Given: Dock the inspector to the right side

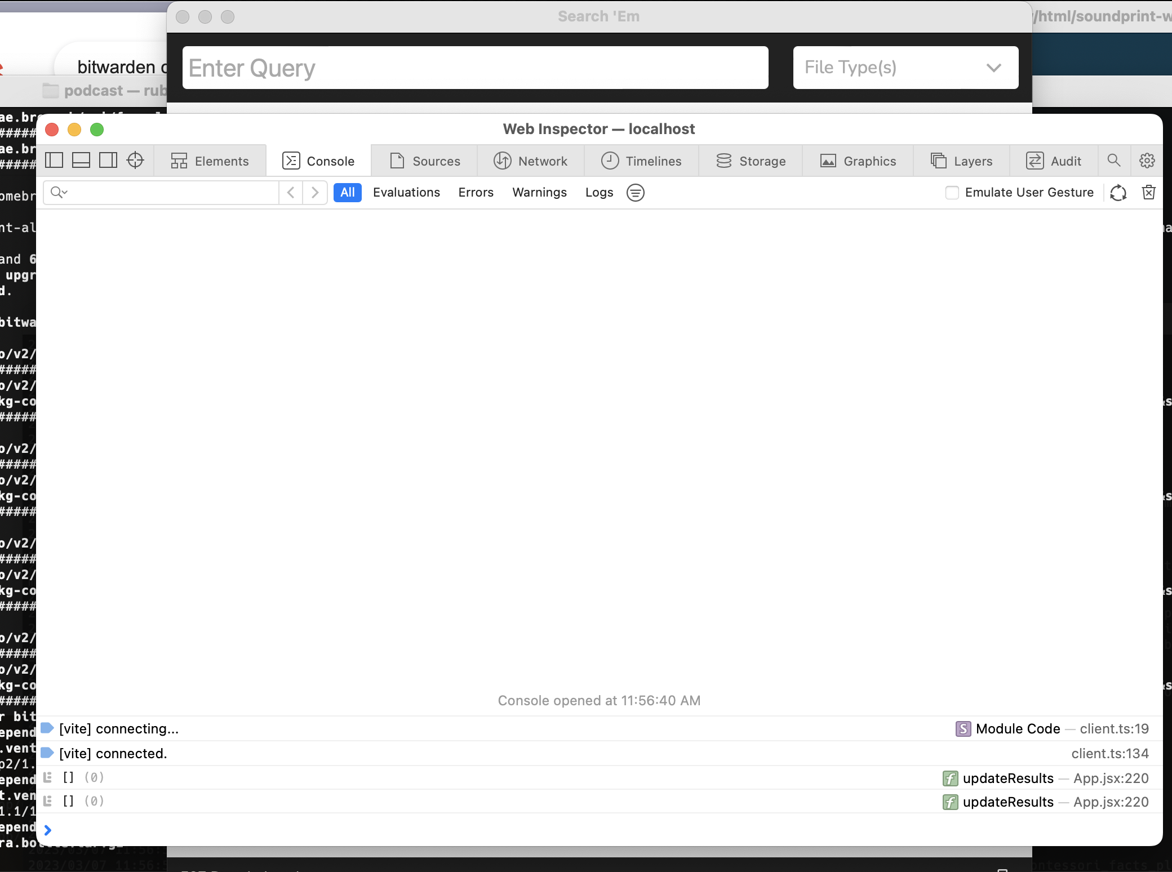Looking at the screenshot, I should click(x=108, y=160).
